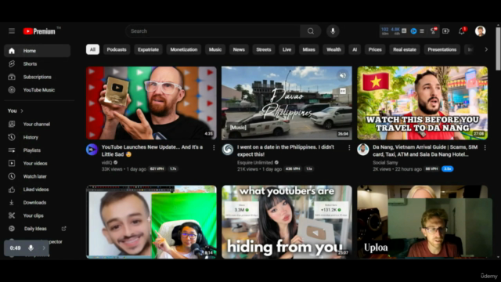Open Da Nang, Vietnam Arrival Guide title
Screen dimensions: 501x282
(425, 150)
